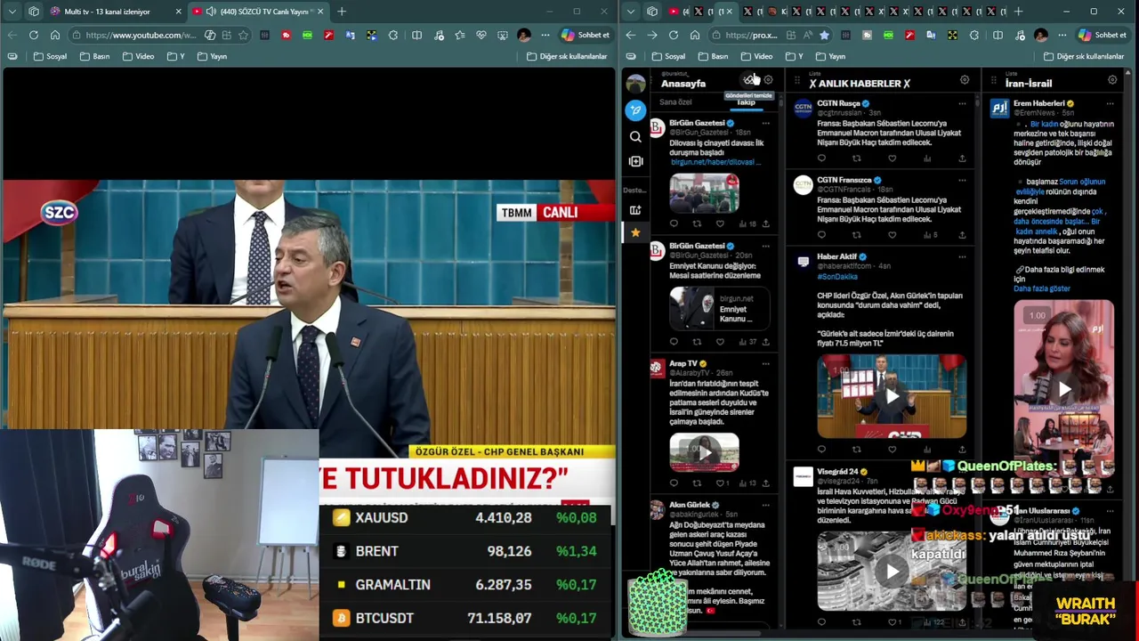The height and width of the screenshot is (641, 1139).
Task: Open İran-İsrail column settings gear
Action: 1112,80
